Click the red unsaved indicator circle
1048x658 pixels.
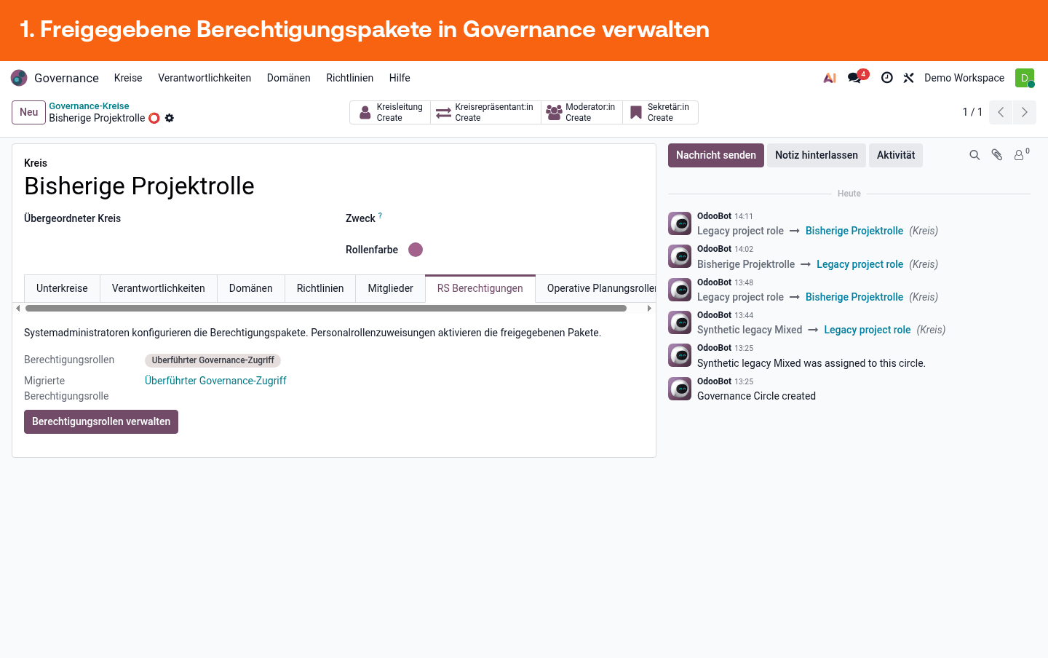(x=154, y=118)
